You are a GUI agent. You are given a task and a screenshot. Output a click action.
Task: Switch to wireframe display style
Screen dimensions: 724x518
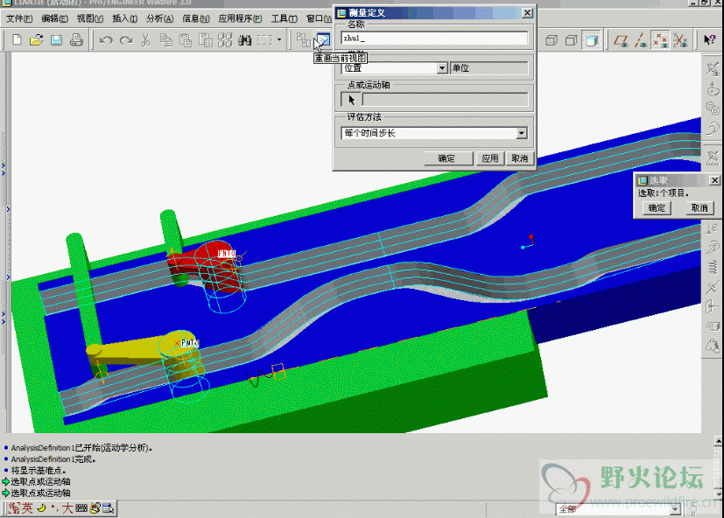(x=552, y=40)
